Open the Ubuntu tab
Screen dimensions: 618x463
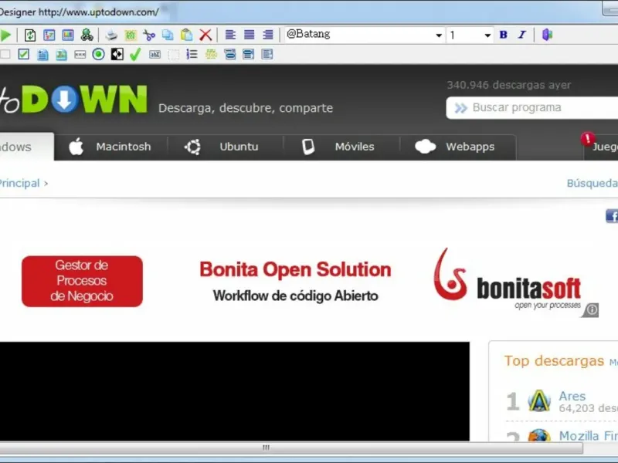click(225, 147)
